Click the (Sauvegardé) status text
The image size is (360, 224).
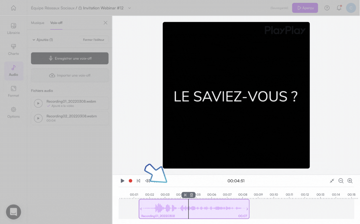(x=279, y=8)
